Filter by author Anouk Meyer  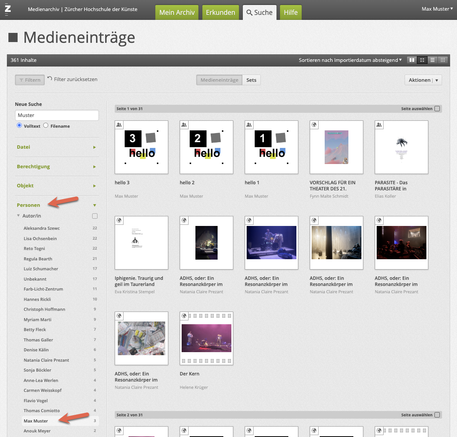coord(60,431)
